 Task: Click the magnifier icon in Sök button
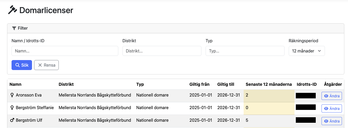(x=18, y=65)
